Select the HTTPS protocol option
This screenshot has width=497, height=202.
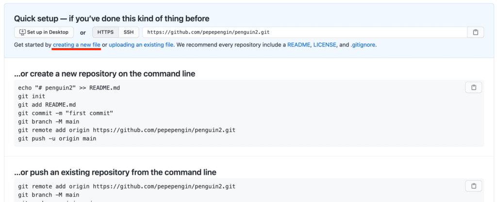tap(105, 32)
